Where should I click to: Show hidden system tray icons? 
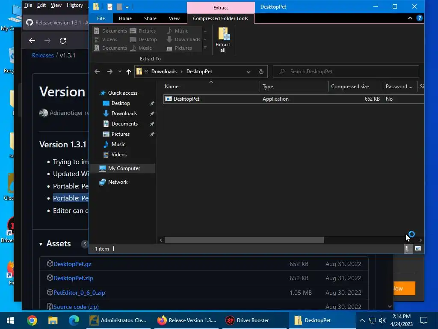pos(362,320)
